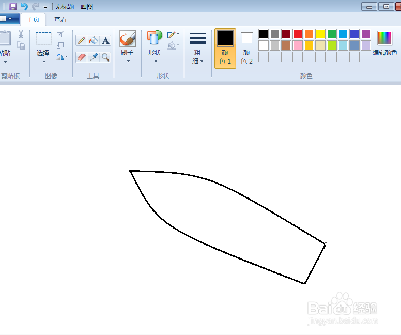Pick the gray color swatch
This screenshot has width=401, height=335.
coord(275,34)
